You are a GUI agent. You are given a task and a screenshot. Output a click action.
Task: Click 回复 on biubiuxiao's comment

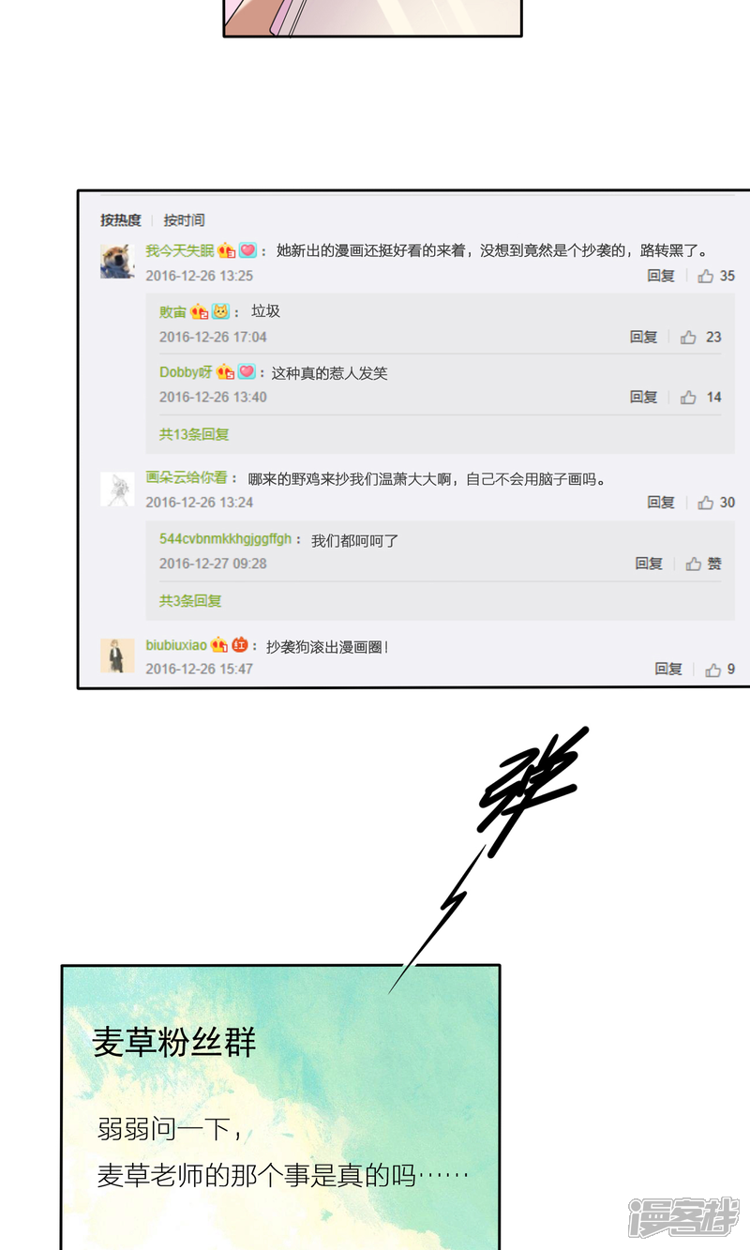tap(668, 669)
